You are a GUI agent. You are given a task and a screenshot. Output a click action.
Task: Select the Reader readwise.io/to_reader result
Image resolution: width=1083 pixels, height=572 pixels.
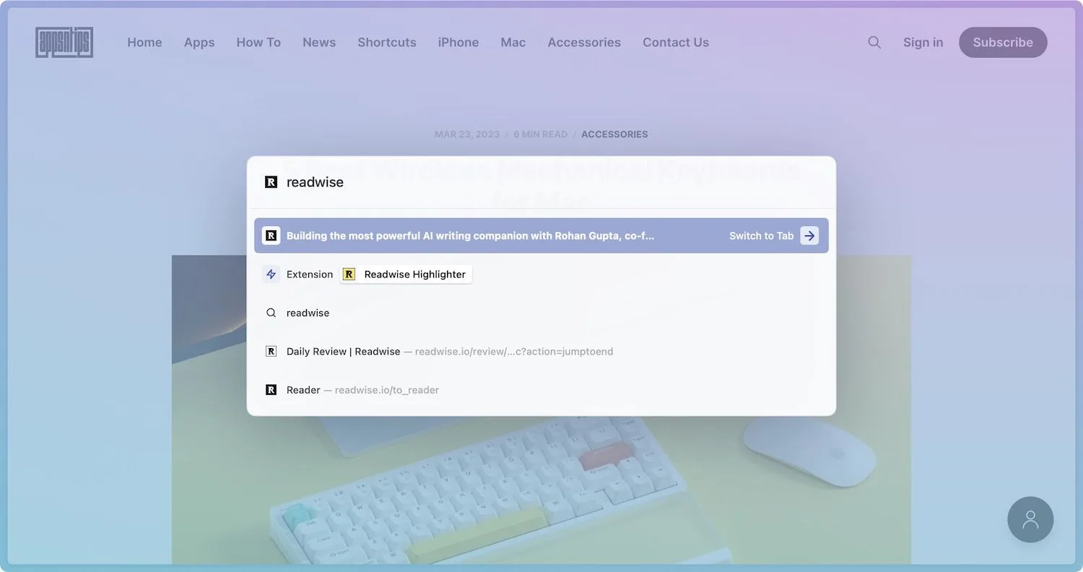point(541,390)
